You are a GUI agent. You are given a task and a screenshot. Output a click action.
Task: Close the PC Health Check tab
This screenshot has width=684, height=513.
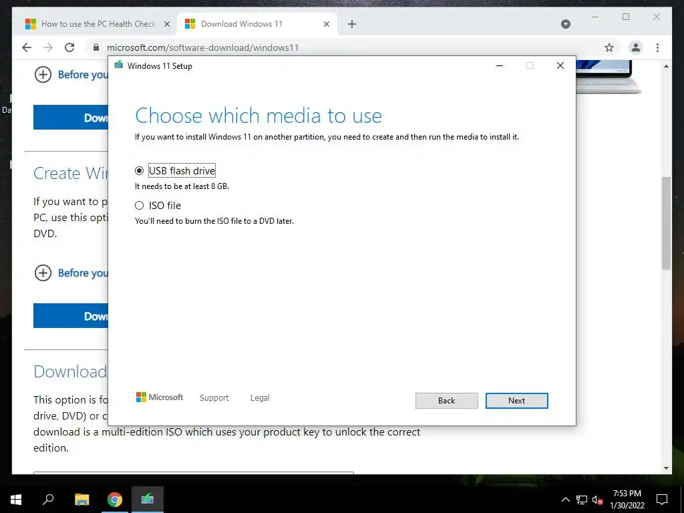(166, 25)
